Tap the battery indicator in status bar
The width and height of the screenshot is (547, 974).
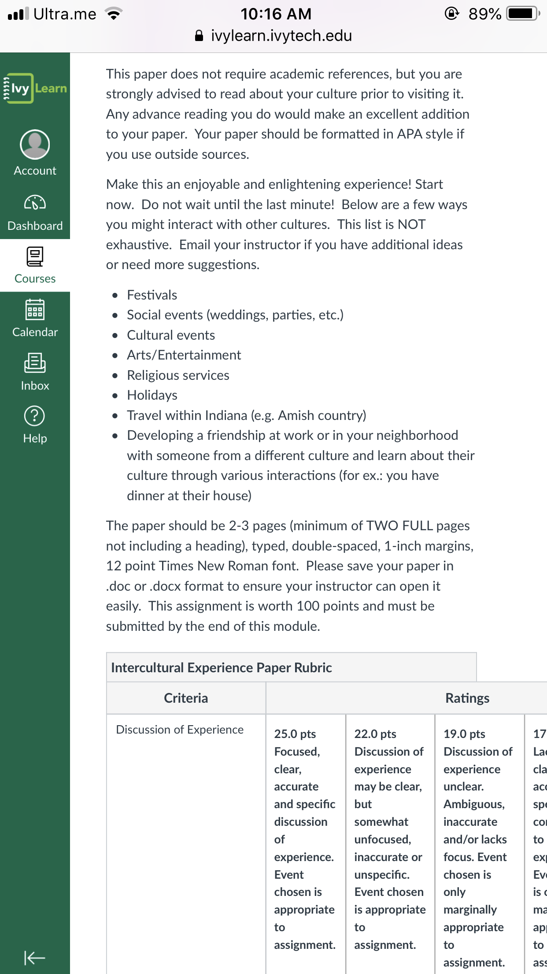523,14
